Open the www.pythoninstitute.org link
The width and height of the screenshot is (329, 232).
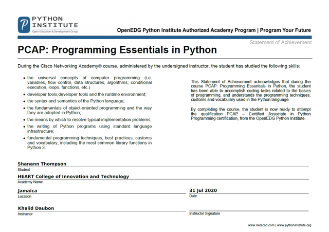click(x=294, y=225)
